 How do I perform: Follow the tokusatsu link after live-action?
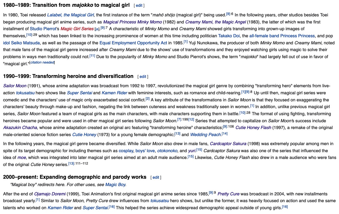pyautogui.click(x=26, y=93)
